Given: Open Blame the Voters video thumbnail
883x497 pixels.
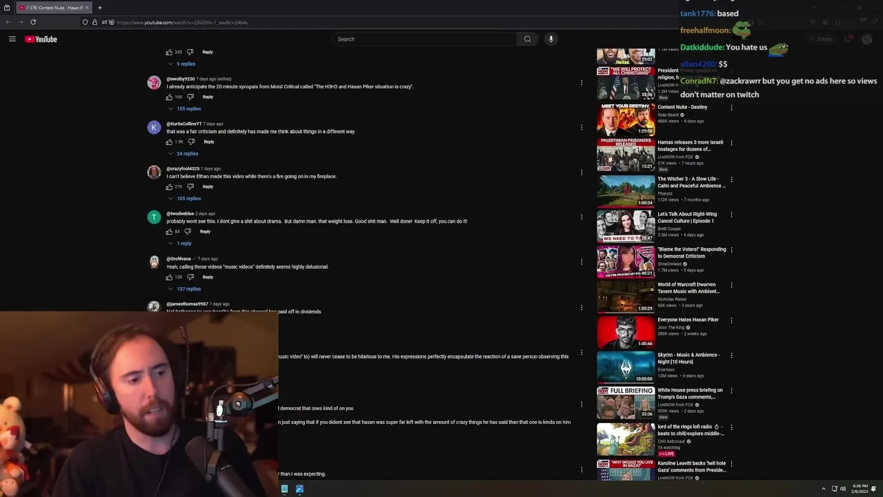Looking at the screenshot, I should (x=626, y=262).
